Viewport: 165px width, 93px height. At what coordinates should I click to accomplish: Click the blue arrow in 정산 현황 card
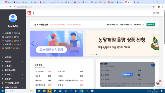(153, 65)
